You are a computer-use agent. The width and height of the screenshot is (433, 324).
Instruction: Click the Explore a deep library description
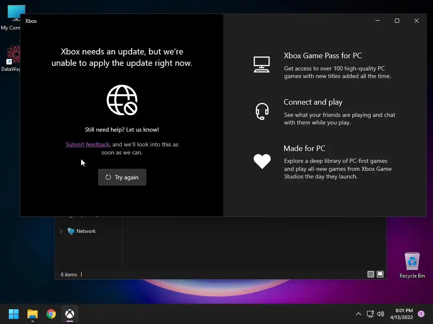(338, 169)
